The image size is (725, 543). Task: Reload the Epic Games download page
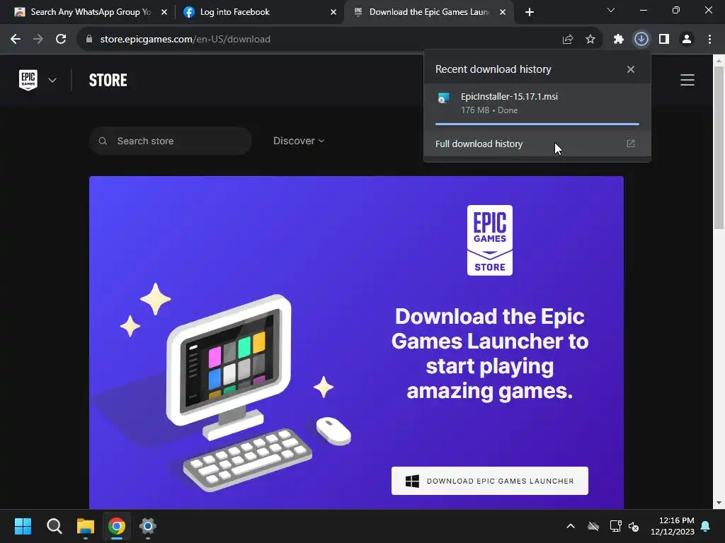coord(61,40)
